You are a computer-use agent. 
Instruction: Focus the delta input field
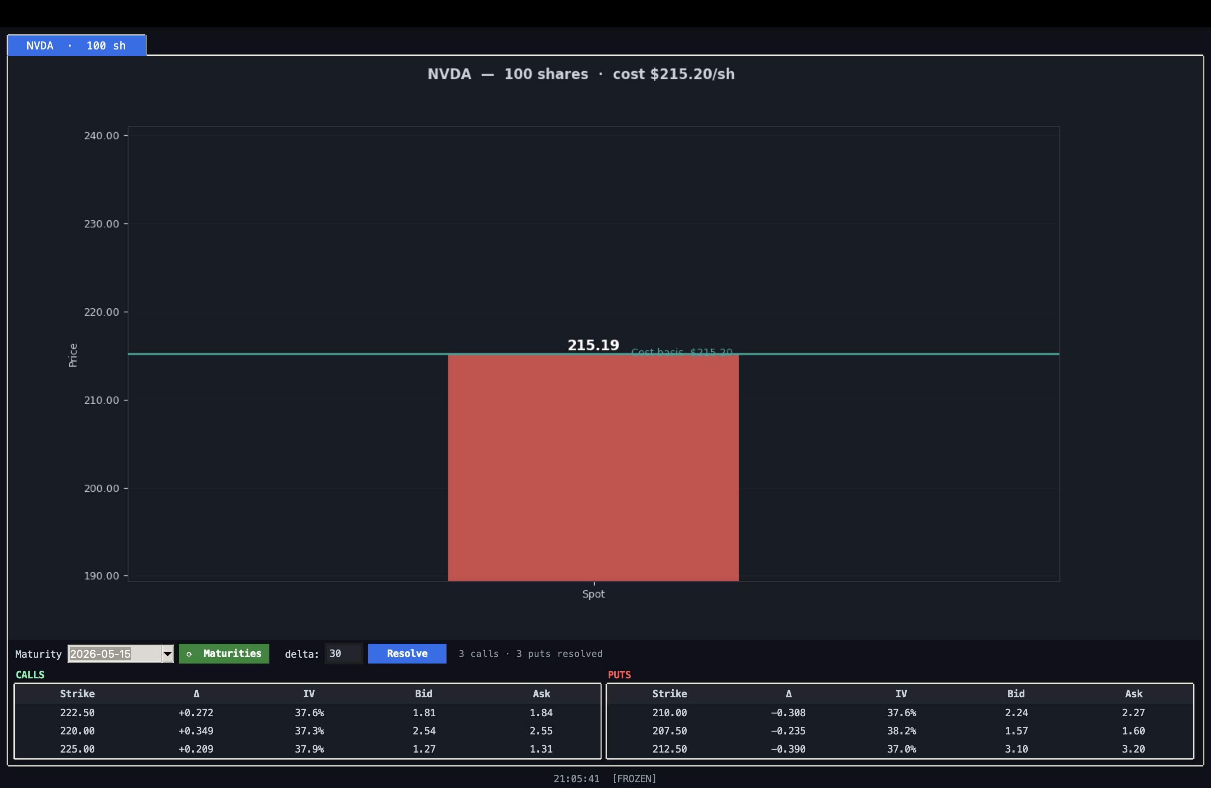tap(344, 654)
